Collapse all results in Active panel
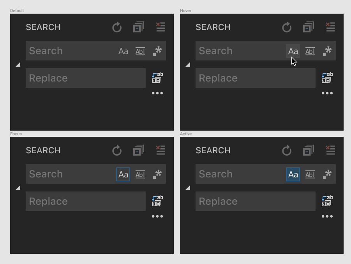351x264 pixels. click(309, 151)
